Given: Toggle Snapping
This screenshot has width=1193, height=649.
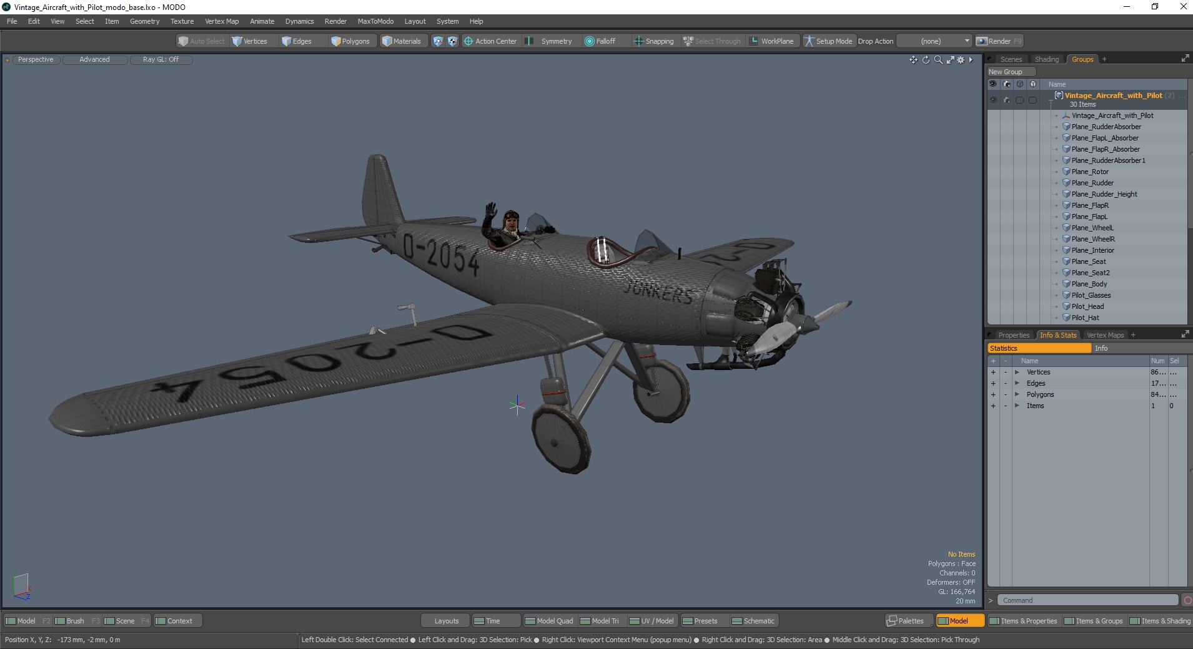Looking at the screenshot, I should (x=654, y=41).
